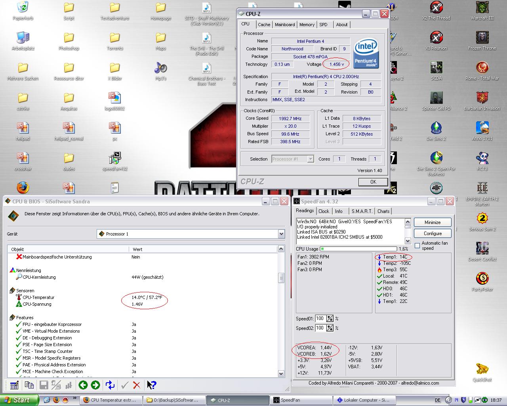507x406 pixels.
Task: Select the Frozen Throne desktop icon
Action: [x=482, y=41]
